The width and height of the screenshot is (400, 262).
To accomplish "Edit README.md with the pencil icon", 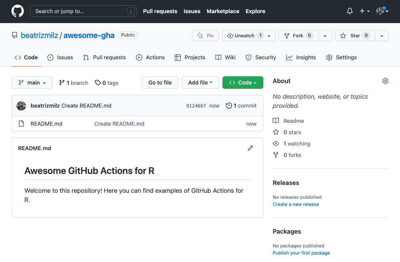I will click(x=250, y=148).
